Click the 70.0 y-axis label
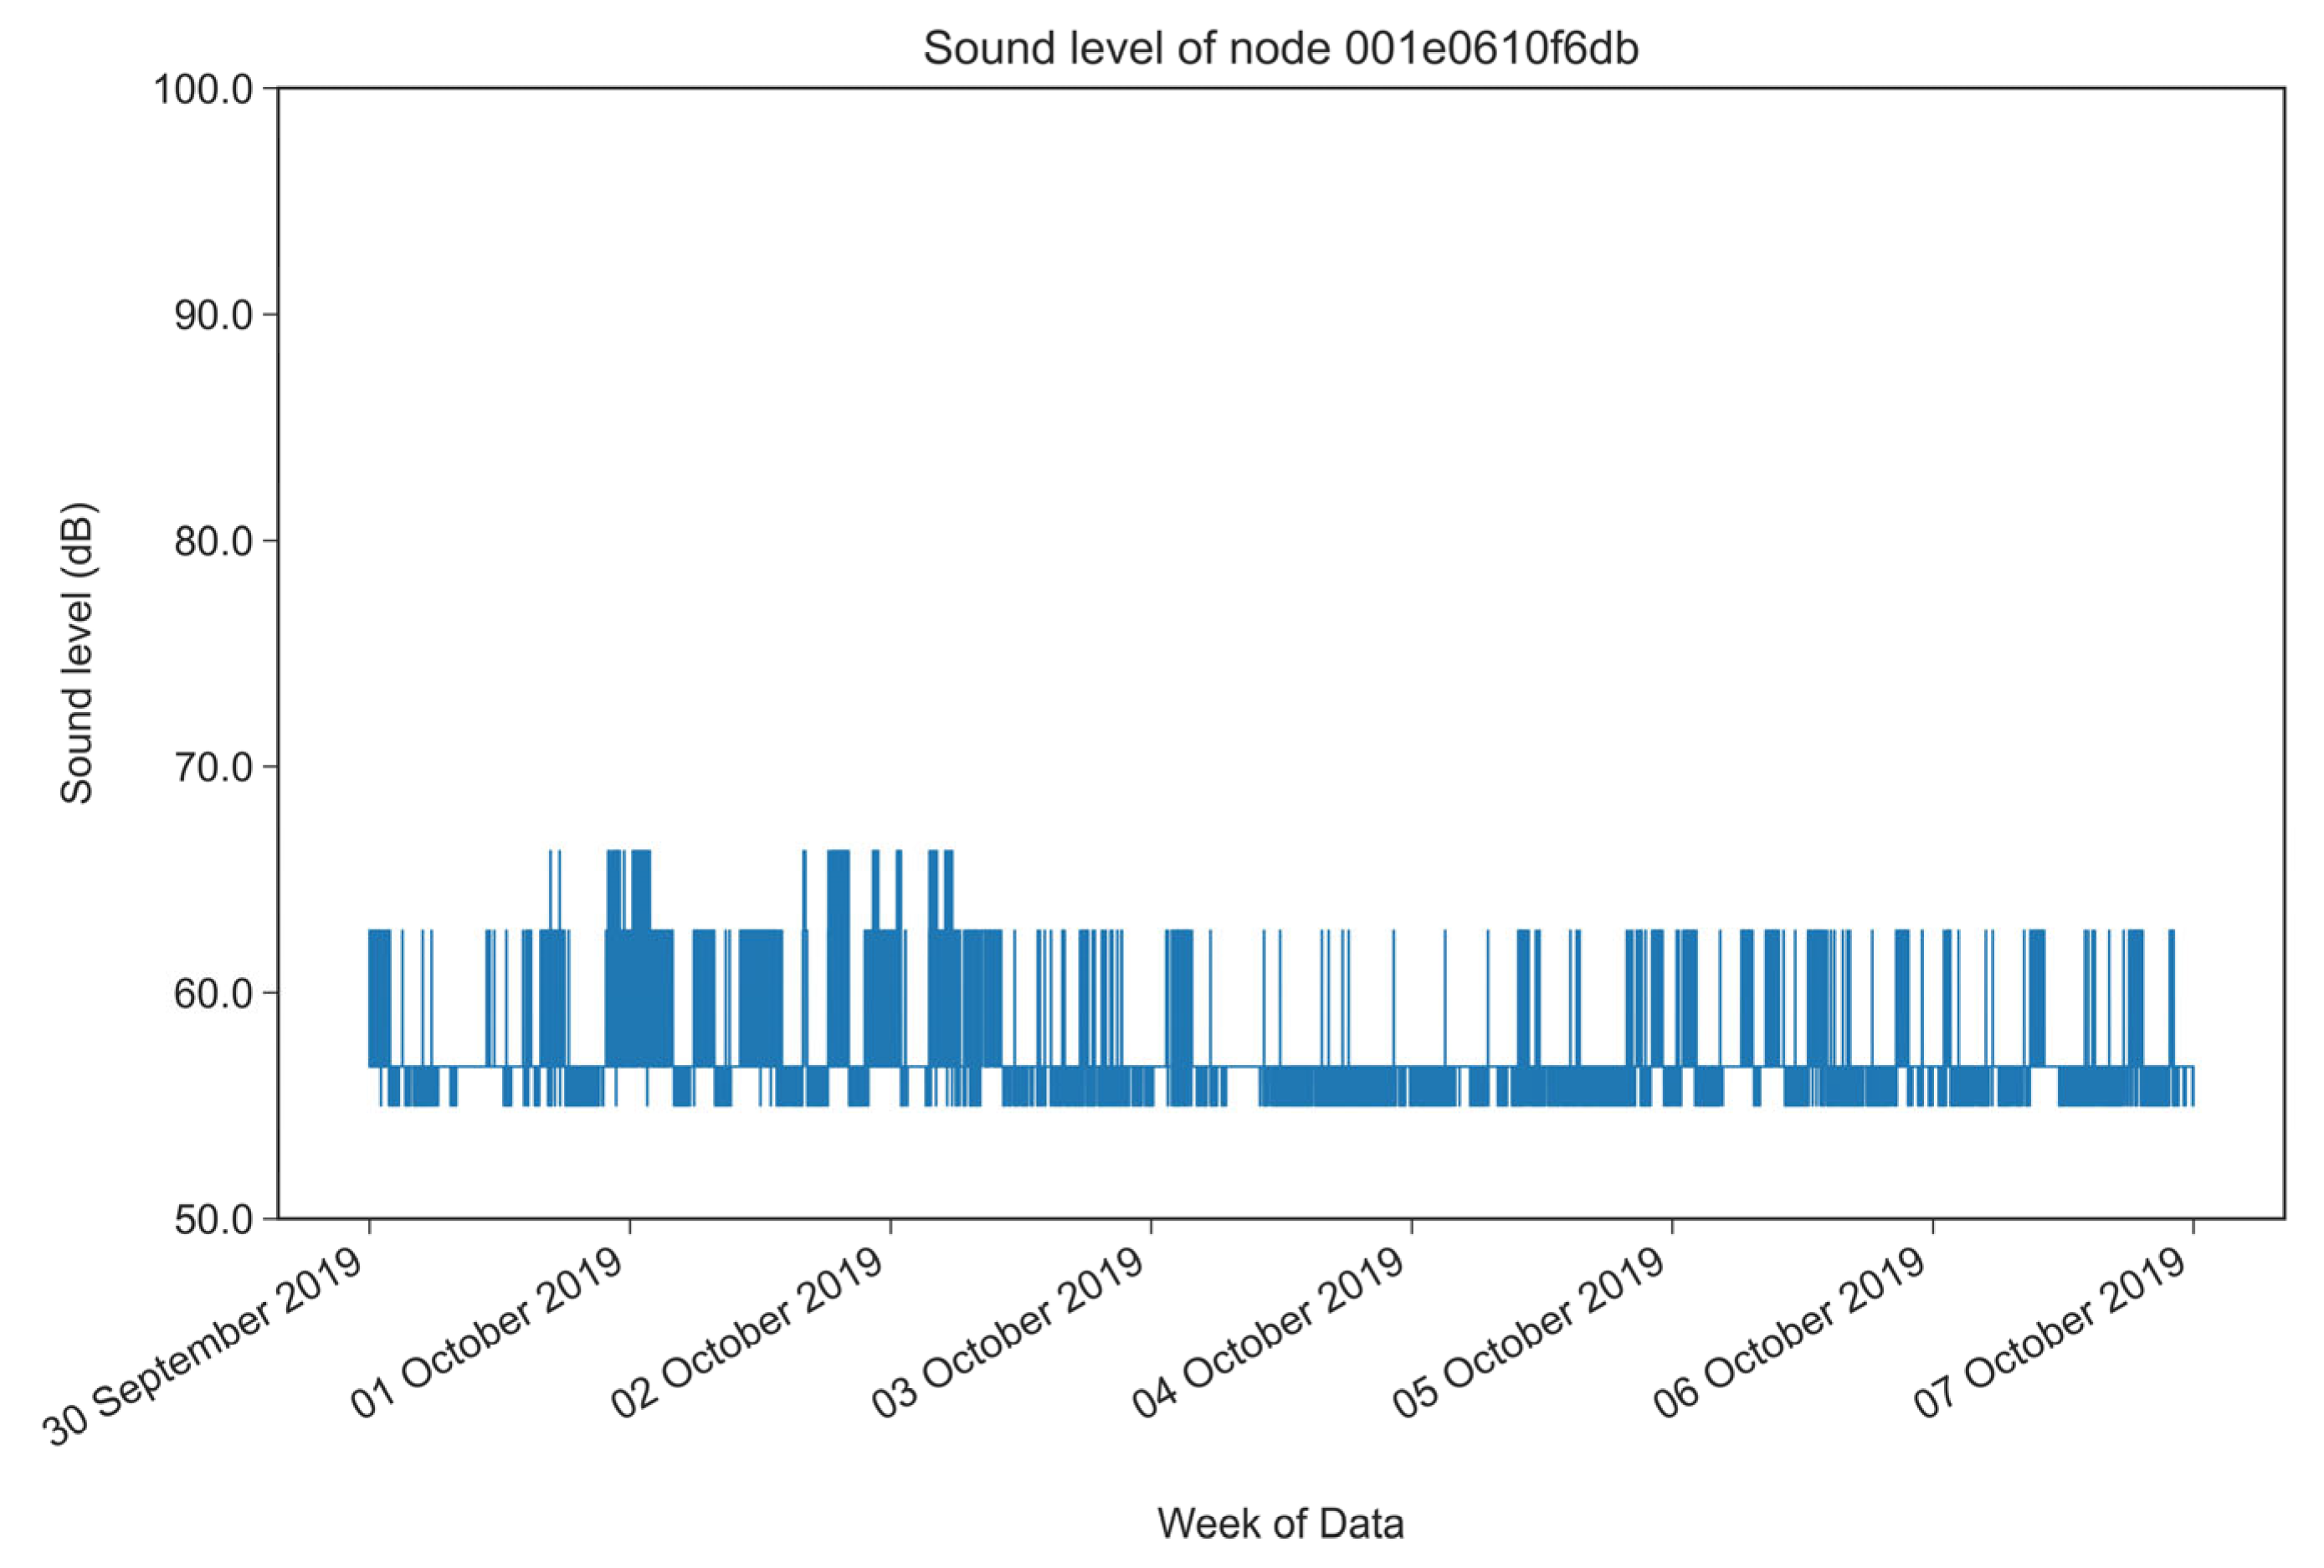This screenshot has width=2324, height=1568. tap(213, 768)
